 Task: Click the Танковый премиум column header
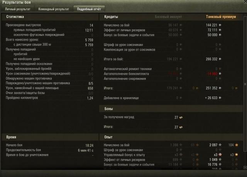pyautogui.click(x=221, y=17)
